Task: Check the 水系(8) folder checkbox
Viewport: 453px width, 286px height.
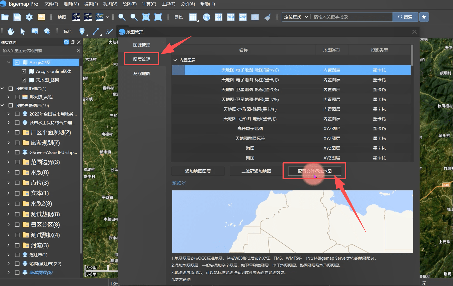Action: [x=17, y=172]
